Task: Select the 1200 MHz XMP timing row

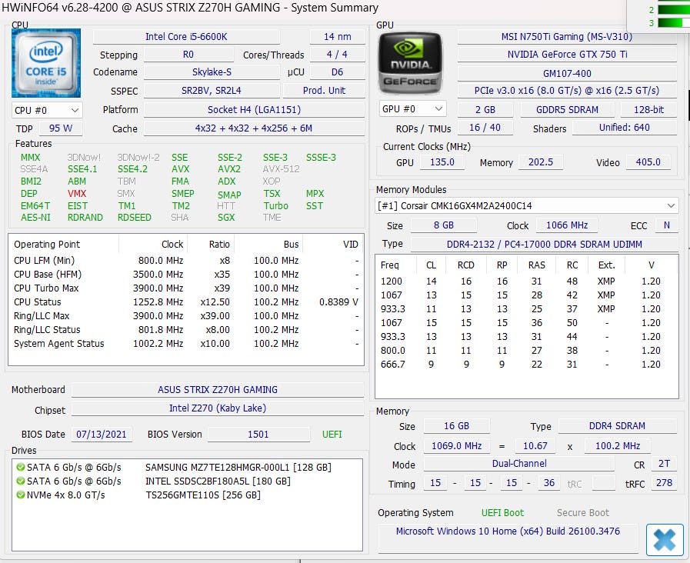Action: tap(523, 281)
